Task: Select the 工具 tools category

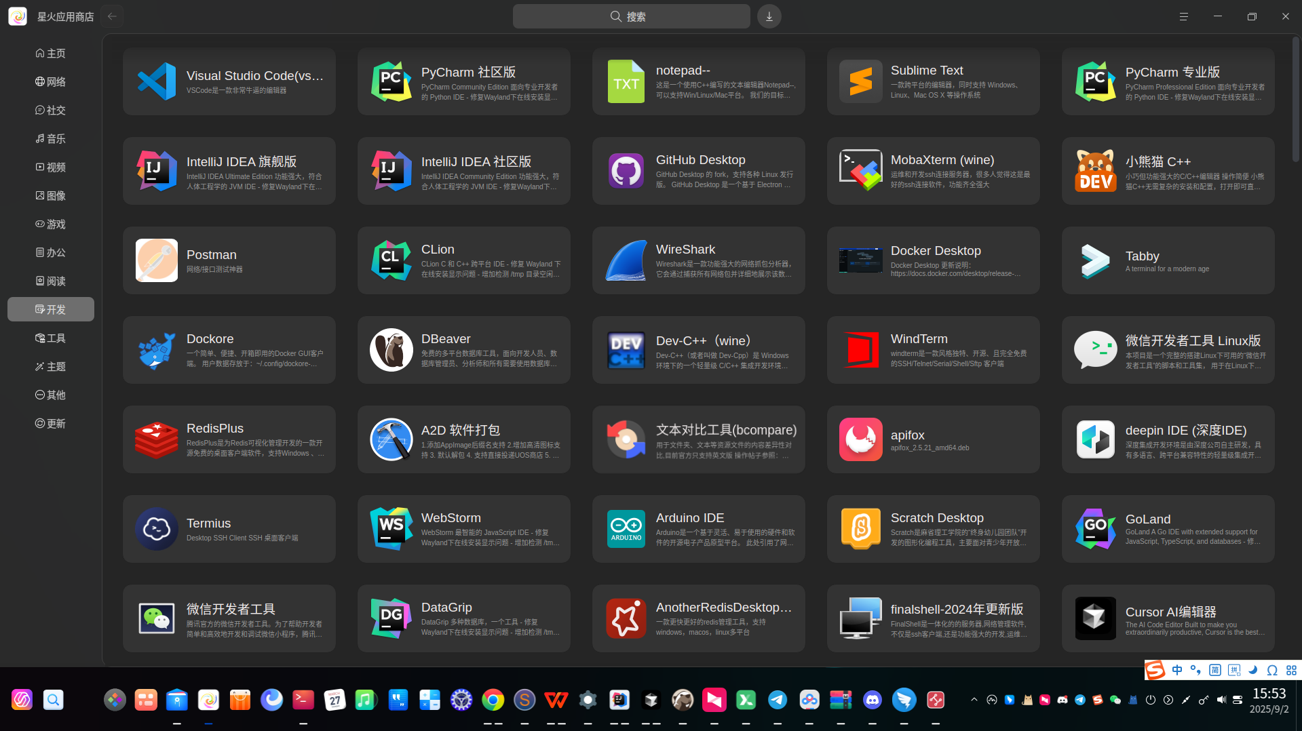Action: pos(51,338)
